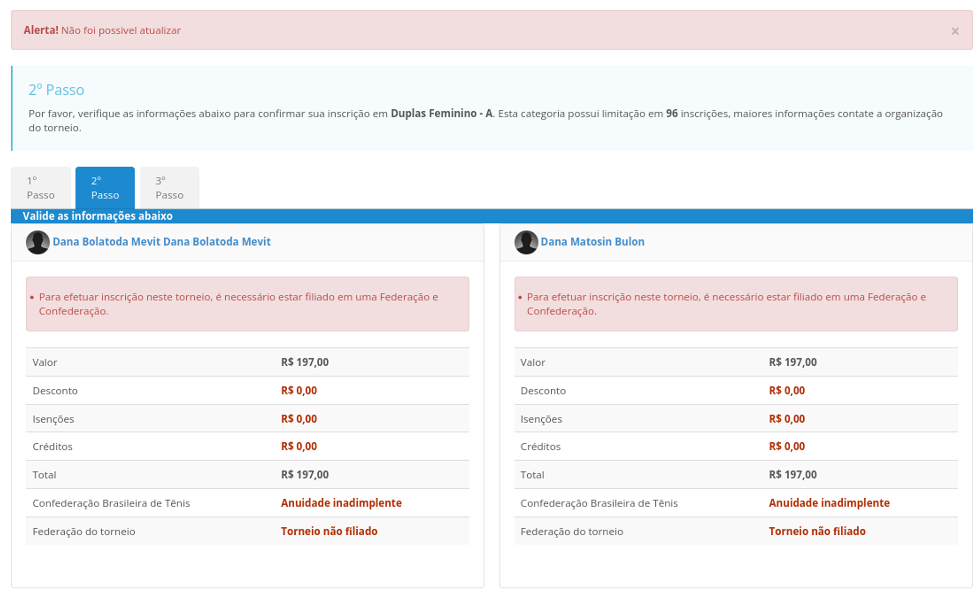979x595 pixels.
Task: Click right player's Valor R$ 197,00
Action: click(792, 362)
